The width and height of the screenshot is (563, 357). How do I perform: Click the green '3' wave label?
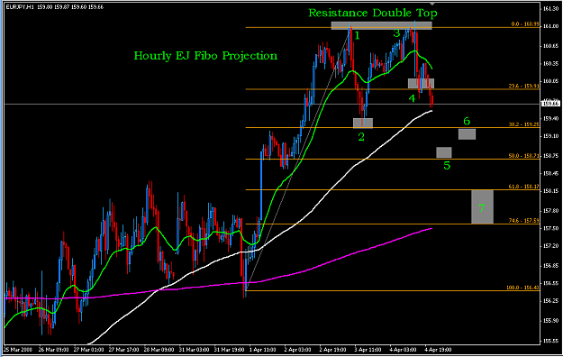pos(396,33)
